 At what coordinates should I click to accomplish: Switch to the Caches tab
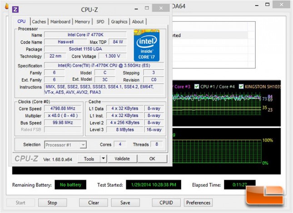[x=39, y=22]
